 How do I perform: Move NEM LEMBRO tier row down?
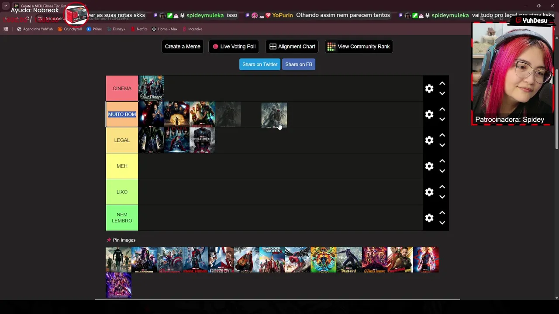tap(442, 223)
